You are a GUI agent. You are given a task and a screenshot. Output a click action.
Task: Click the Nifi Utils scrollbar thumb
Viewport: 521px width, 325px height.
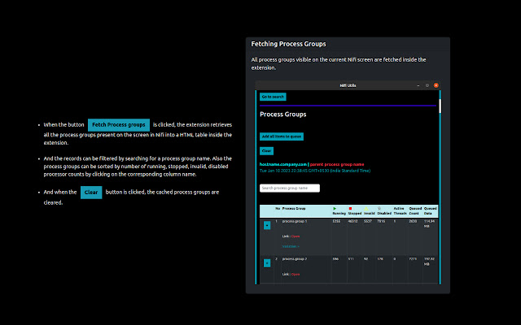440,106
